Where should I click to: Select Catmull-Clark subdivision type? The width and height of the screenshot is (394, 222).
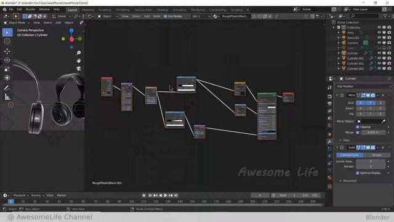click(x=350, y=155)
